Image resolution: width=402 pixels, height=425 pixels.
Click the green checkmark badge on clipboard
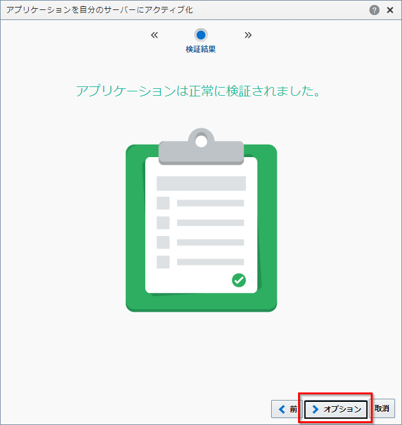pos(239,280)
